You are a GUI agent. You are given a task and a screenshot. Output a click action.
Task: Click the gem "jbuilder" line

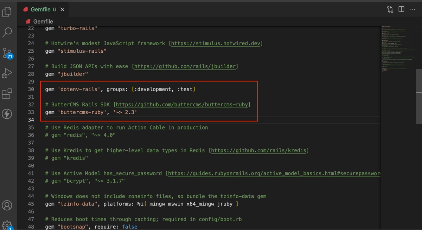66,74
